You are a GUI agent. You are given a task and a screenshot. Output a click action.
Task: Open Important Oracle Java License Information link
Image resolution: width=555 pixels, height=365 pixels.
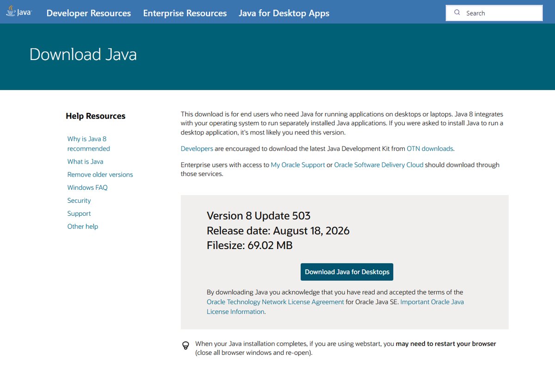[335, 307]
